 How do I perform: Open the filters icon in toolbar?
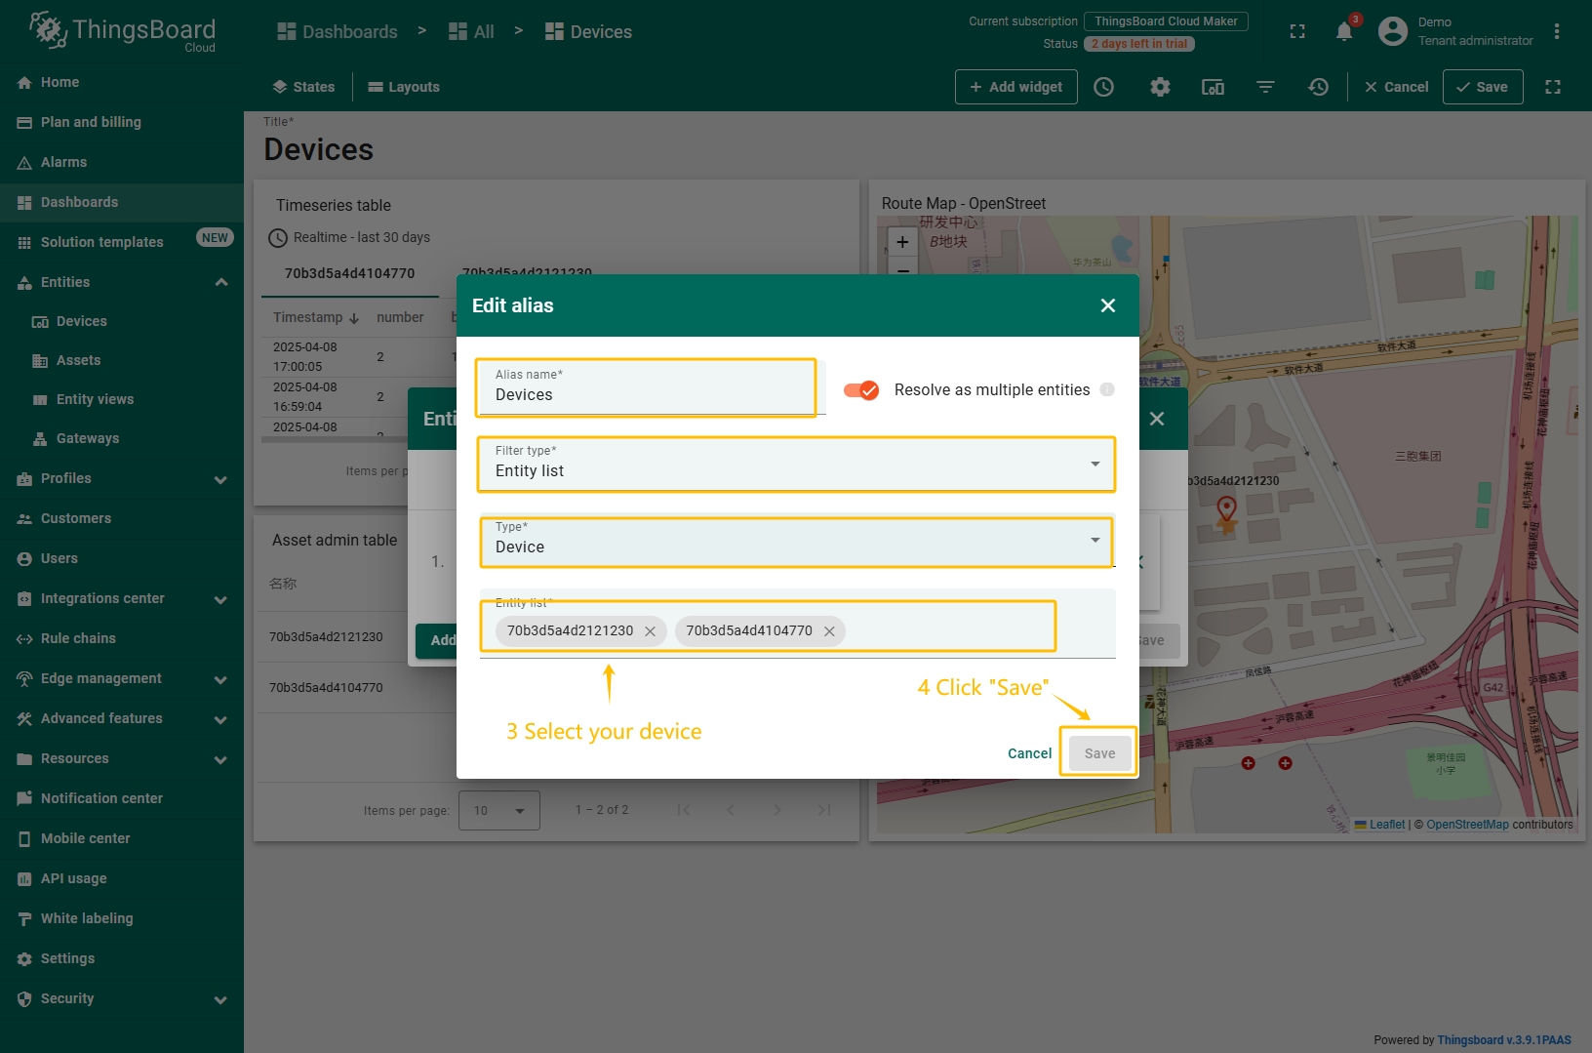[1265, 87]
